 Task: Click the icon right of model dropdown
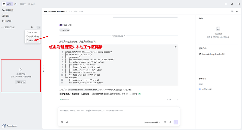click(165, 122)
